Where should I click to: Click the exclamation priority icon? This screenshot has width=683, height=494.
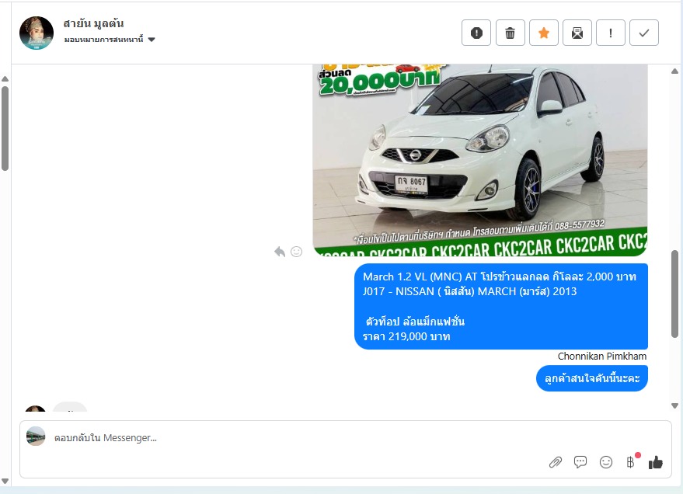point(611,33)
